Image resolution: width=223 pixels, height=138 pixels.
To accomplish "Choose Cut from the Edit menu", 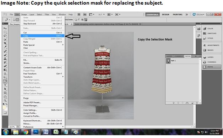I will pos(43,32).
